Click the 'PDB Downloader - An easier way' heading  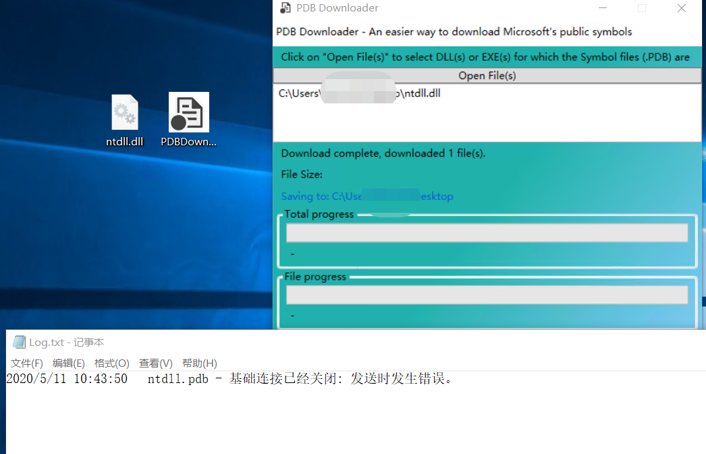point(454,32)
